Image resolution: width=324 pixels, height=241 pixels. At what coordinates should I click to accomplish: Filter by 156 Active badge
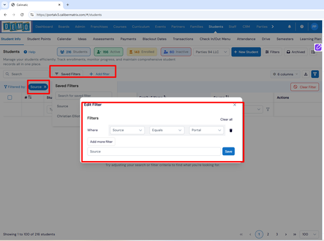click(x=109, y=52)
